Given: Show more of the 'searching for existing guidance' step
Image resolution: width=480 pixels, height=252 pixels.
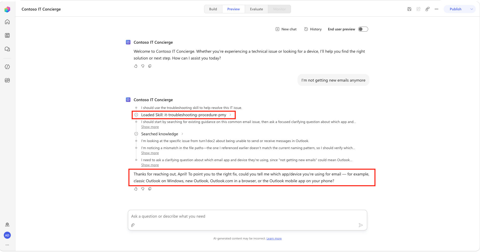Looking at the screenshot, I should coord(150,127).
